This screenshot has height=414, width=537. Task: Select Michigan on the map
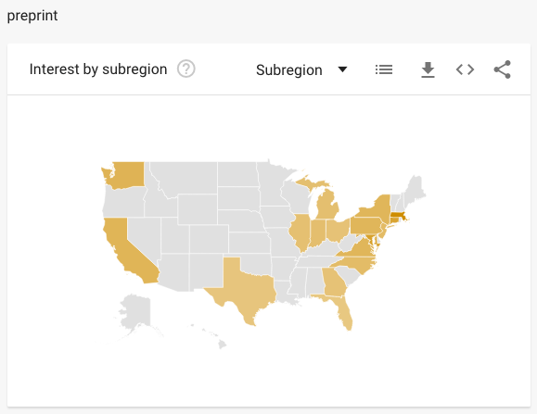point(327,205)
